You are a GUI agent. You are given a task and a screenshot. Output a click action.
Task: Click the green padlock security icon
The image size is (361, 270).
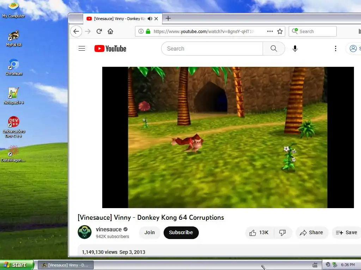[148, 31]
